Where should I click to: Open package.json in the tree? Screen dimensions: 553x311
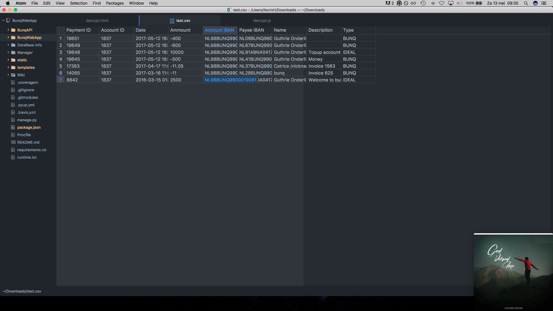(x=29, y=127)
